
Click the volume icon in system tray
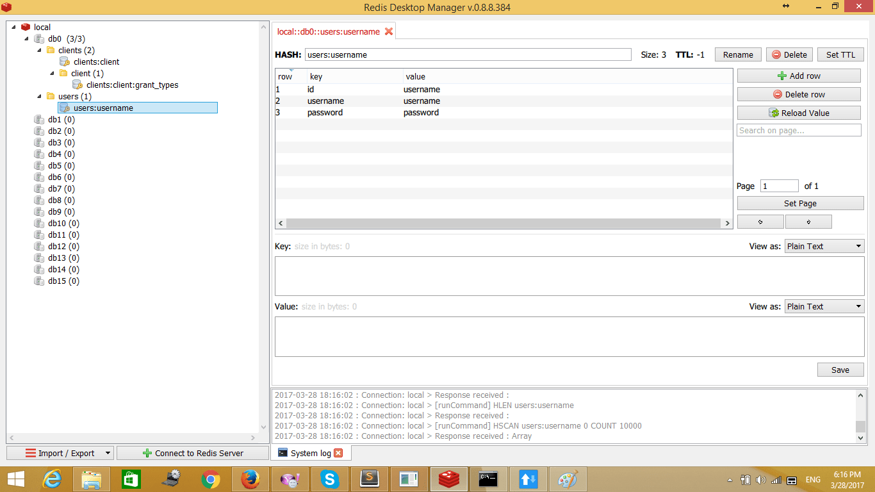point(760,480)
